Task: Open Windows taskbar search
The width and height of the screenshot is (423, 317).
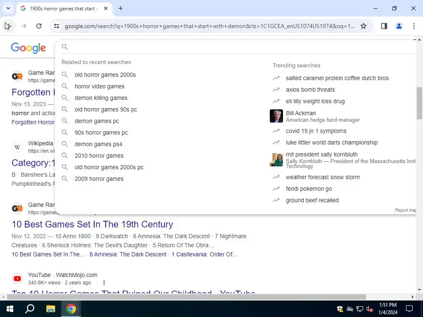Action: 30,309
